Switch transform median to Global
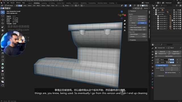This screenshot has width=182, height=102. coord(133,23)
